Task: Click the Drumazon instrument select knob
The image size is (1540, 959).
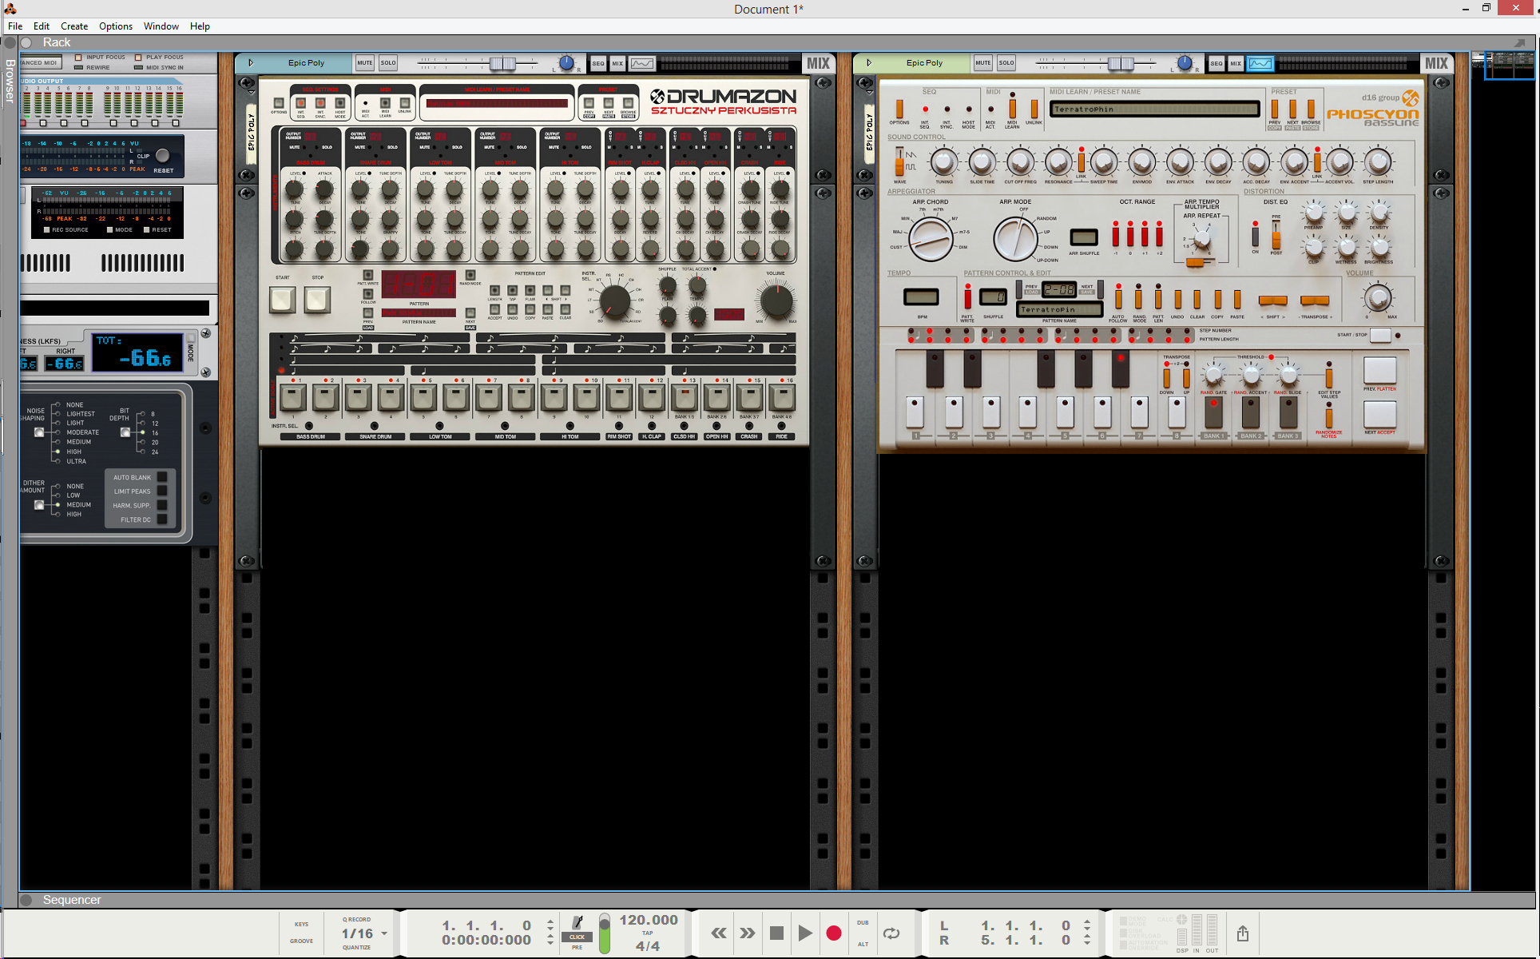Action: (614, 300)
